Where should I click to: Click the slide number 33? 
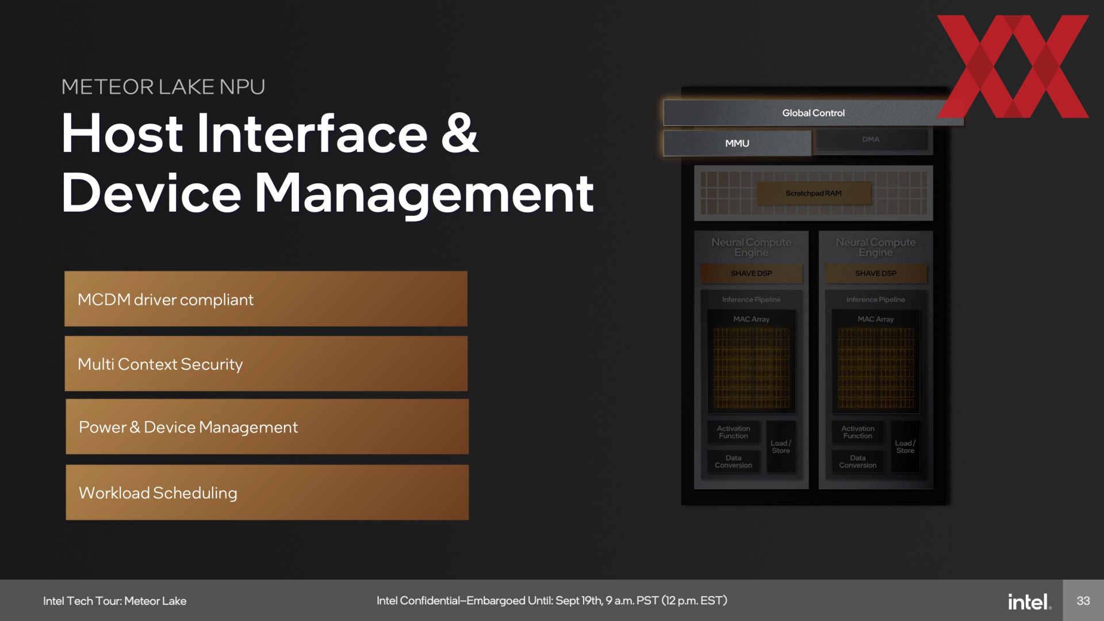point(1083,601)
